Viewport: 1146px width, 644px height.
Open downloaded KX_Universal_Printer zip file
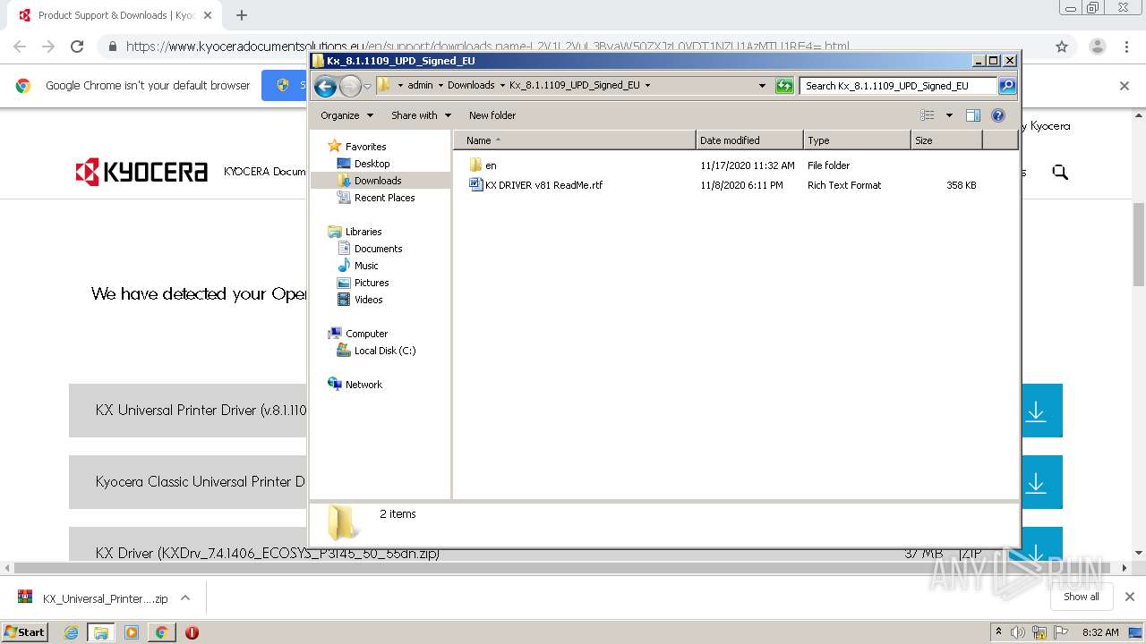coord(93,598)
